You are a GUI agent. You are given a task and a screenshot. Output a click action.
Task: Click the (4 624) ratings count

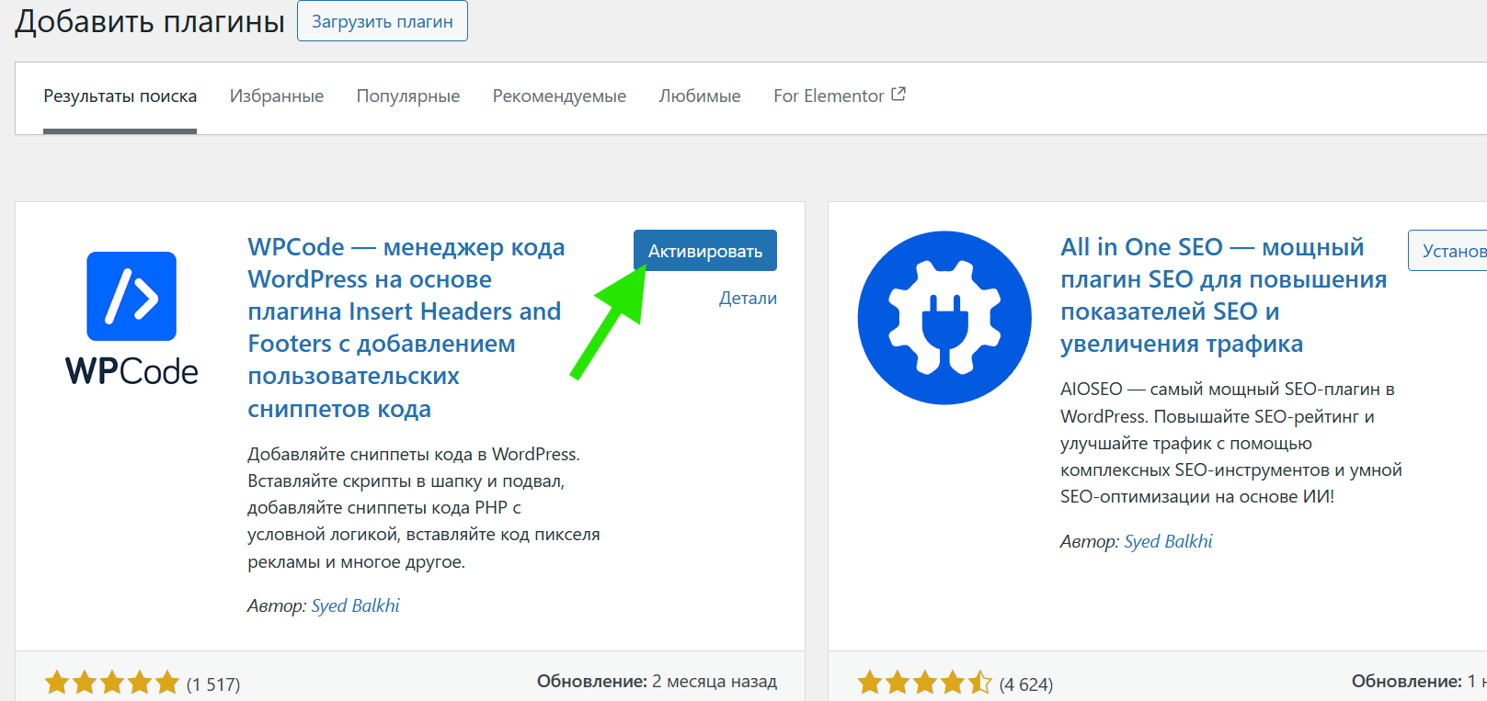pyautogui.click(x=1026, y=684)
